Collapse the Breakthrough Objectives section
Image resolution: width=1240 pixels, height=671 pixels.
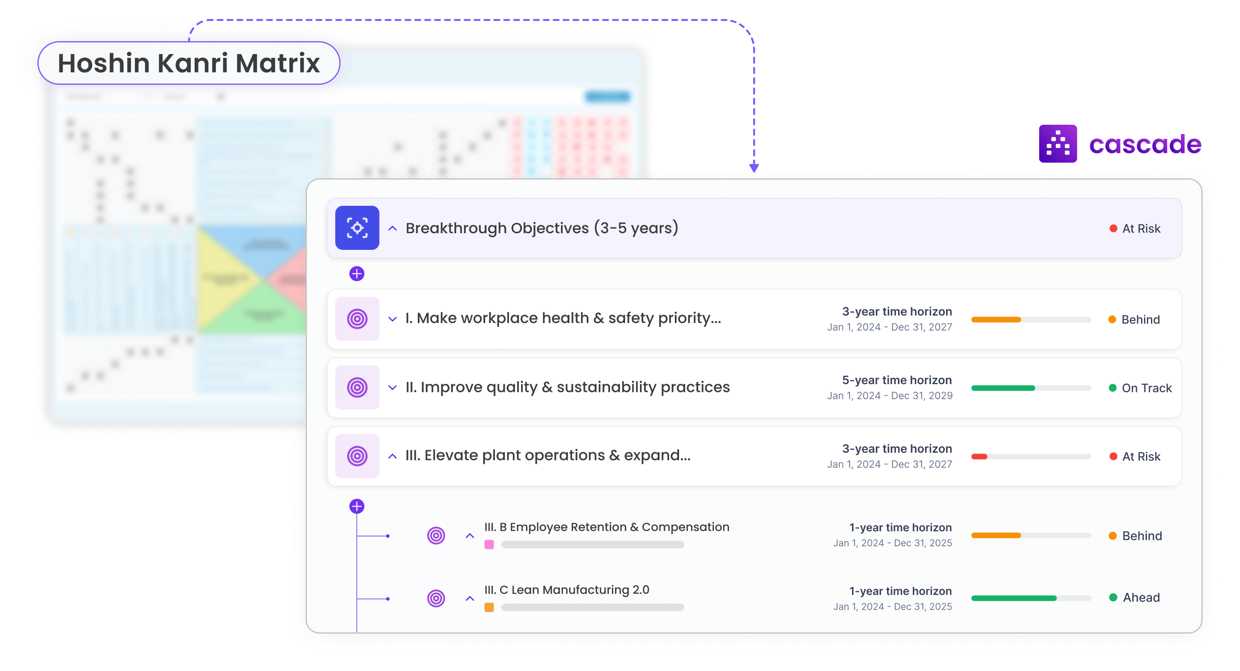click(x=392, y=229)
